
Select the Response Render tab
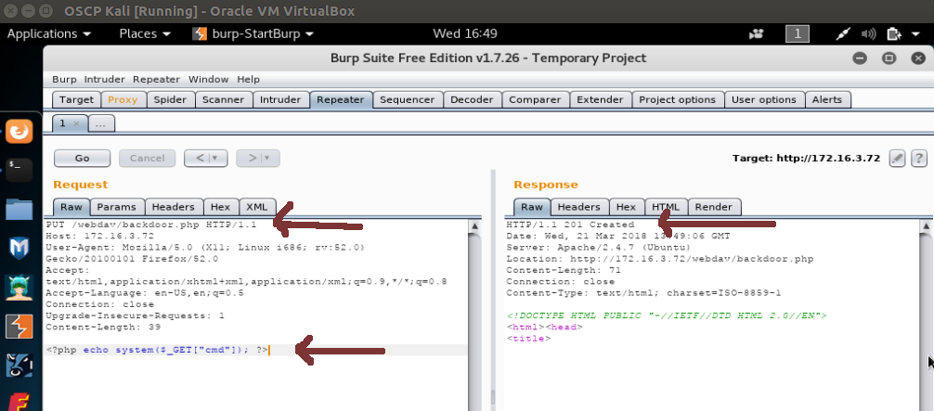pos(714,207)
